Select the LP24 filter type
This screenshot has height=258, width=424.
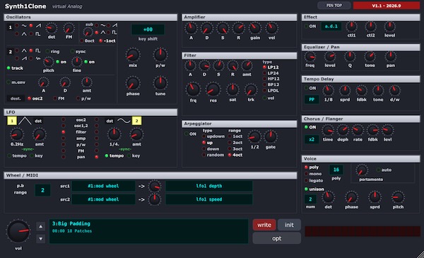pos(264,73)
